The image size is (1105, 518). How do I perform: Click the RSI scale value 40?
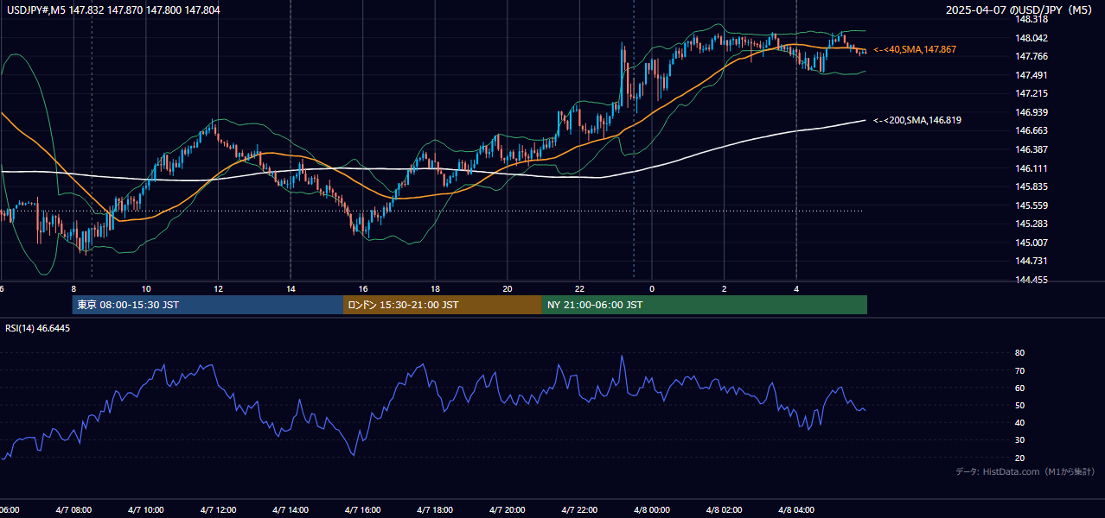pos(1019,422)
